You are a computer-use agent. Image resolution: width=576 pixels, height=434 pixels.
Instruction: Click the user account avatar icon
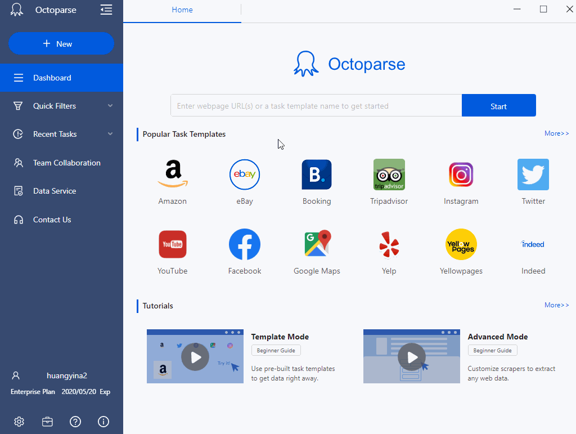[x=16, y=375]
